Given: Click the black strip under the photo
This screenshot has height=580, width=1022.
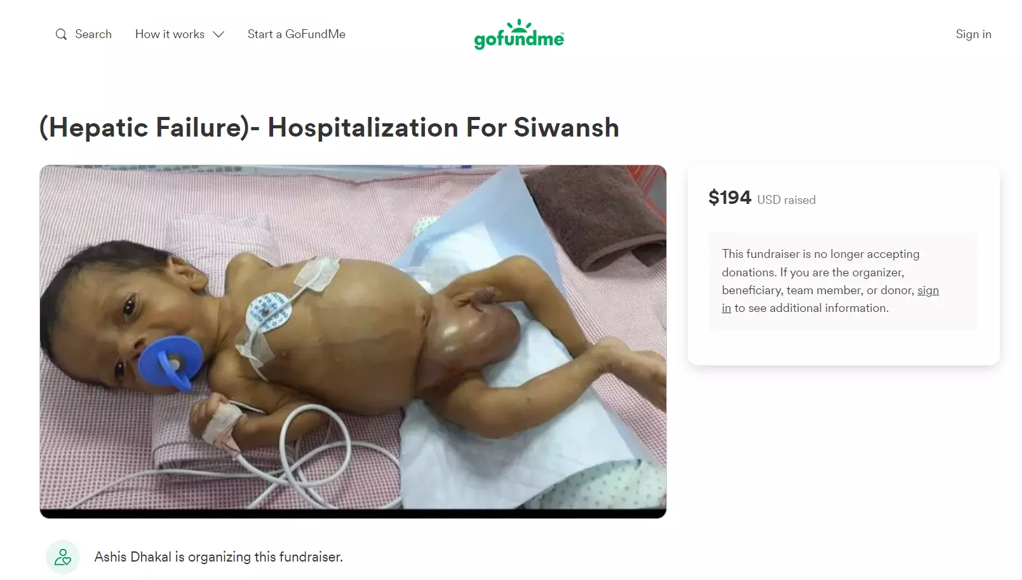Looking at the screenshot, I should pos(353,513).
